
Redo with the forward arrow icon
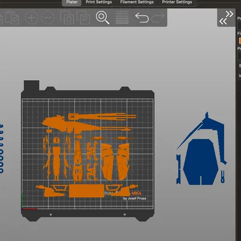coord(158,17)
